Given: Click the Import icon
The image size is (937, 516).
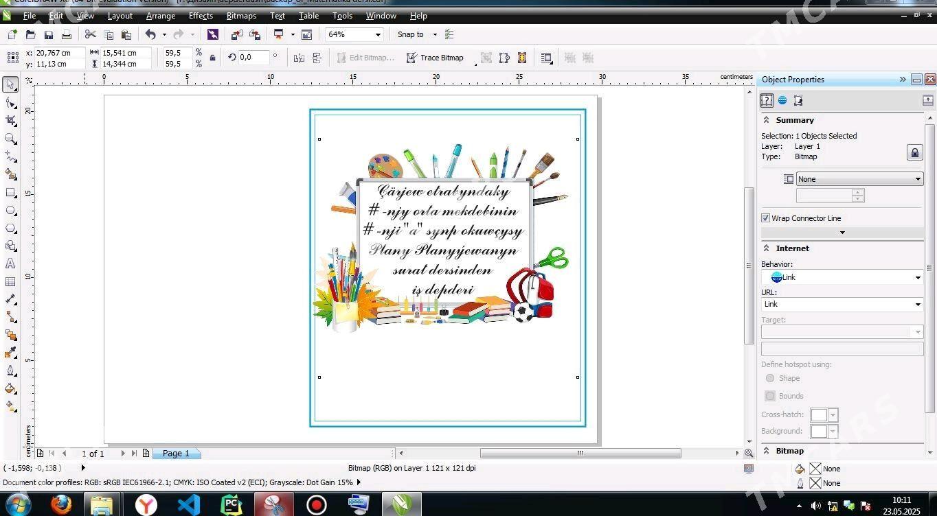Looking at the screenshot, I should click(x=237, y=34).
